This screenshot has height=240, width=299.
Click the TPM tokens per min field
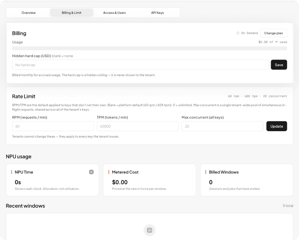point(138,126)
